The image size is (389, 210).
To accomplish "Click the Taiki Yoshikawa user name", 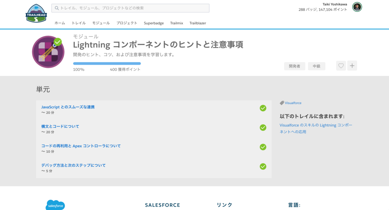I will [x=335, y=4].
